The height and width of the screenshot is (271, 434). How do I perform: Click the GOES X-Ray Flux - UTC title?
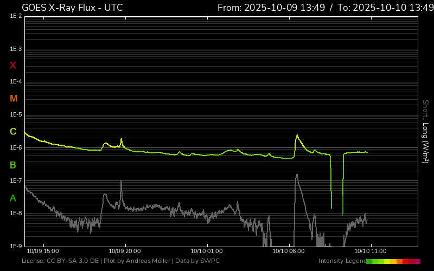(x=72, y=8)
